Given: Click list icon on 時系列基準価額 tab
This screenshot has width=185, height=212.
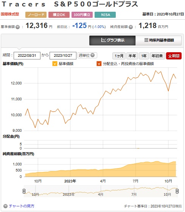Looking at the screenshot, I should [x=146, y=40].
